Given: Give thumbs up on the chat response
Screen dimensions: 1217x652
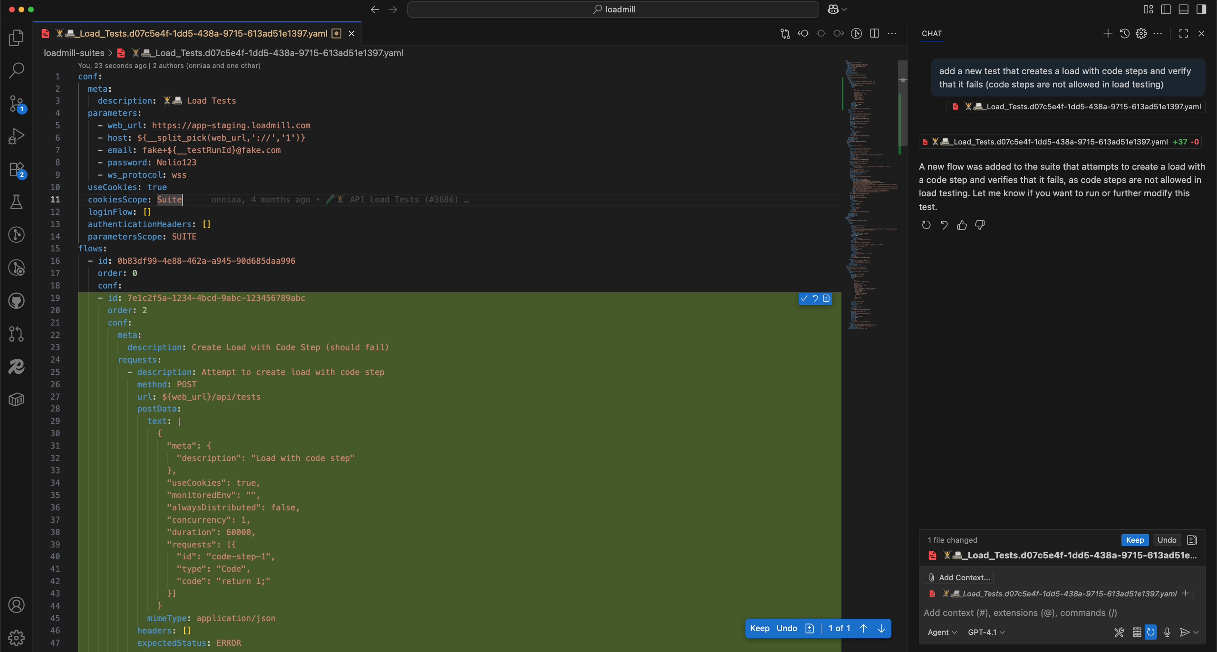Looking at the screenshot, I should [x=962, y=225].
